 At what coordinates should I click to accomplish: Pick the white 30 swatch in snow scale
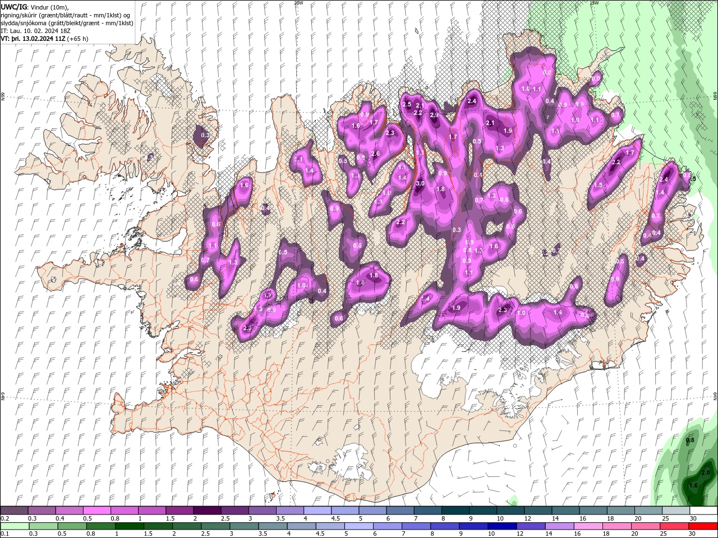pos(703,510)
